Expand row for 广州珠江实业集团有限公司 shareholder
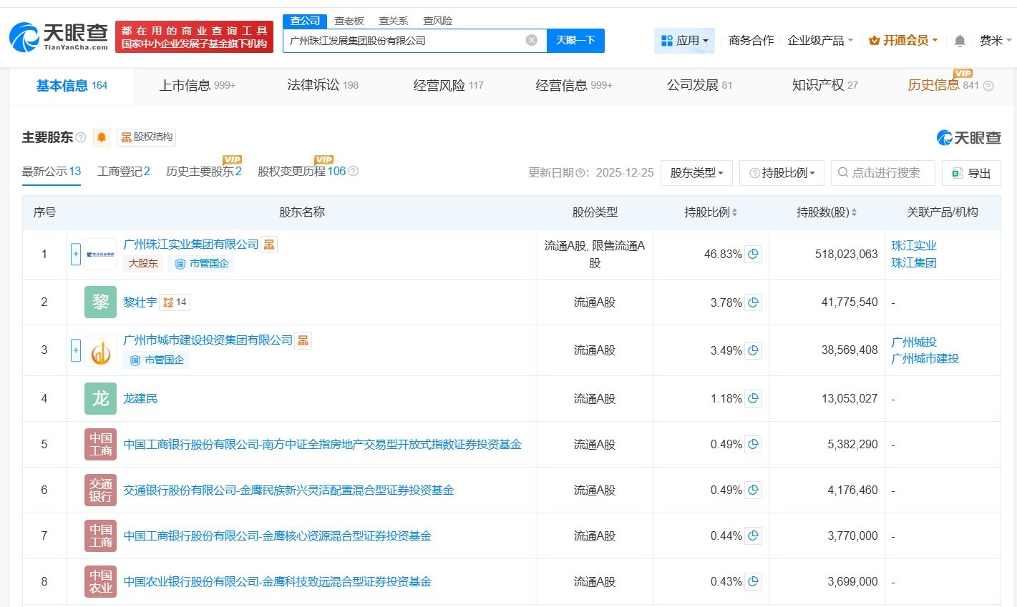The height and width of the screenshot is (607, 1017). tap(76, 255)
